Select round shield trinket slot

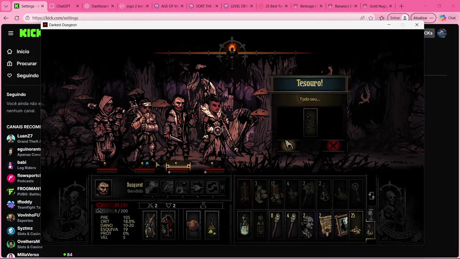click(193, 225)
